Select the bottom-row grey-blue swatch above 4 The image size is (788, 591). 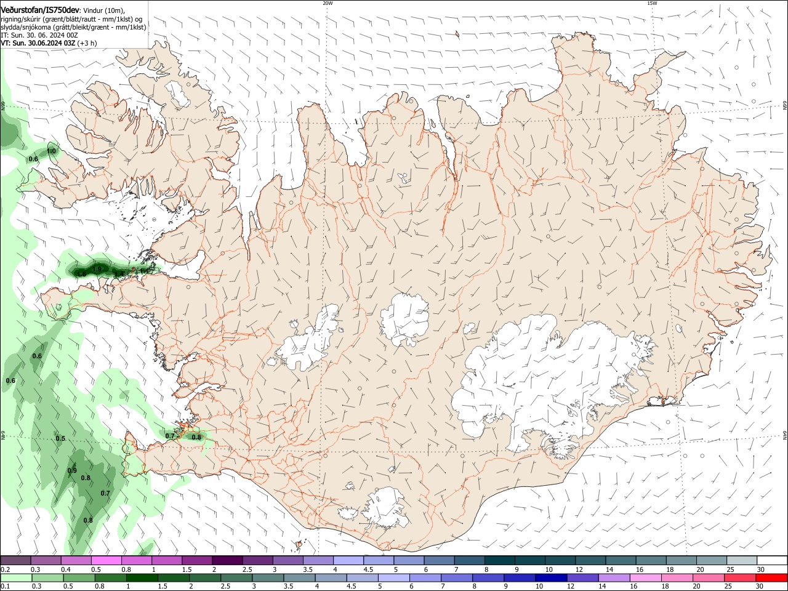(x=331, y=578)
